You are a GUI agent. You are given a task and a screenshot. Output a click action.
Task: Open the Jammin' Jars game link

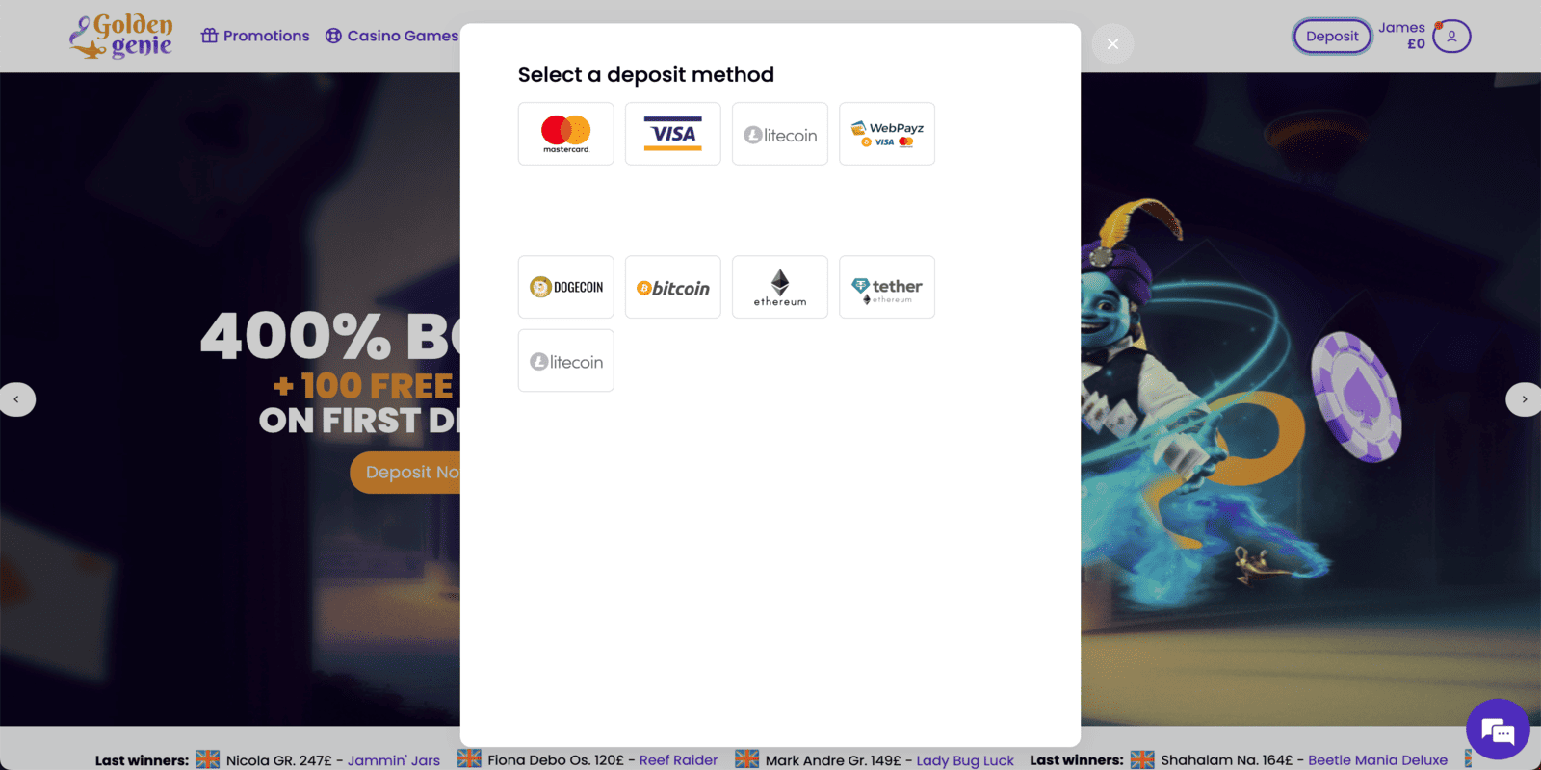[x=393, y=760]
